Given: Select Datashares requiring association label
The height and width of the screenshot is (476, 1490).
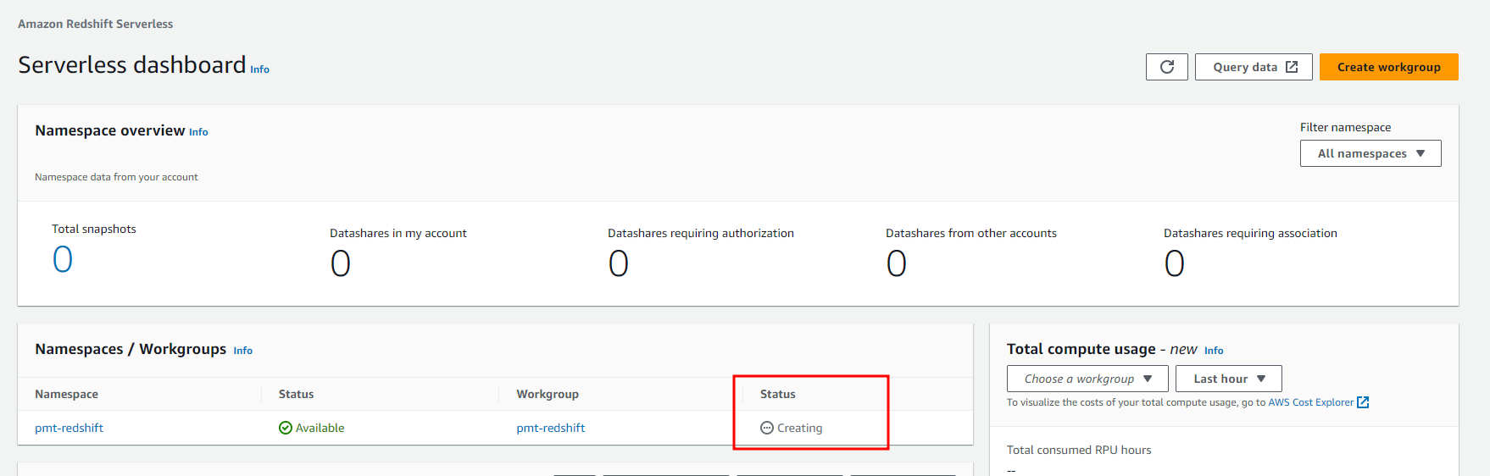Looking at the screenshot, I should tap(1250, 233).
